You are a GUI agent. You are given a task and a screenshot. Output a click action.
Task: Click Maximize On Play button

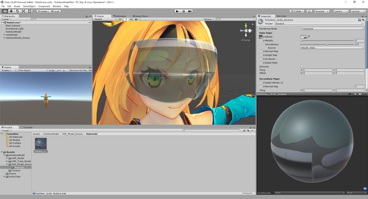78,70
